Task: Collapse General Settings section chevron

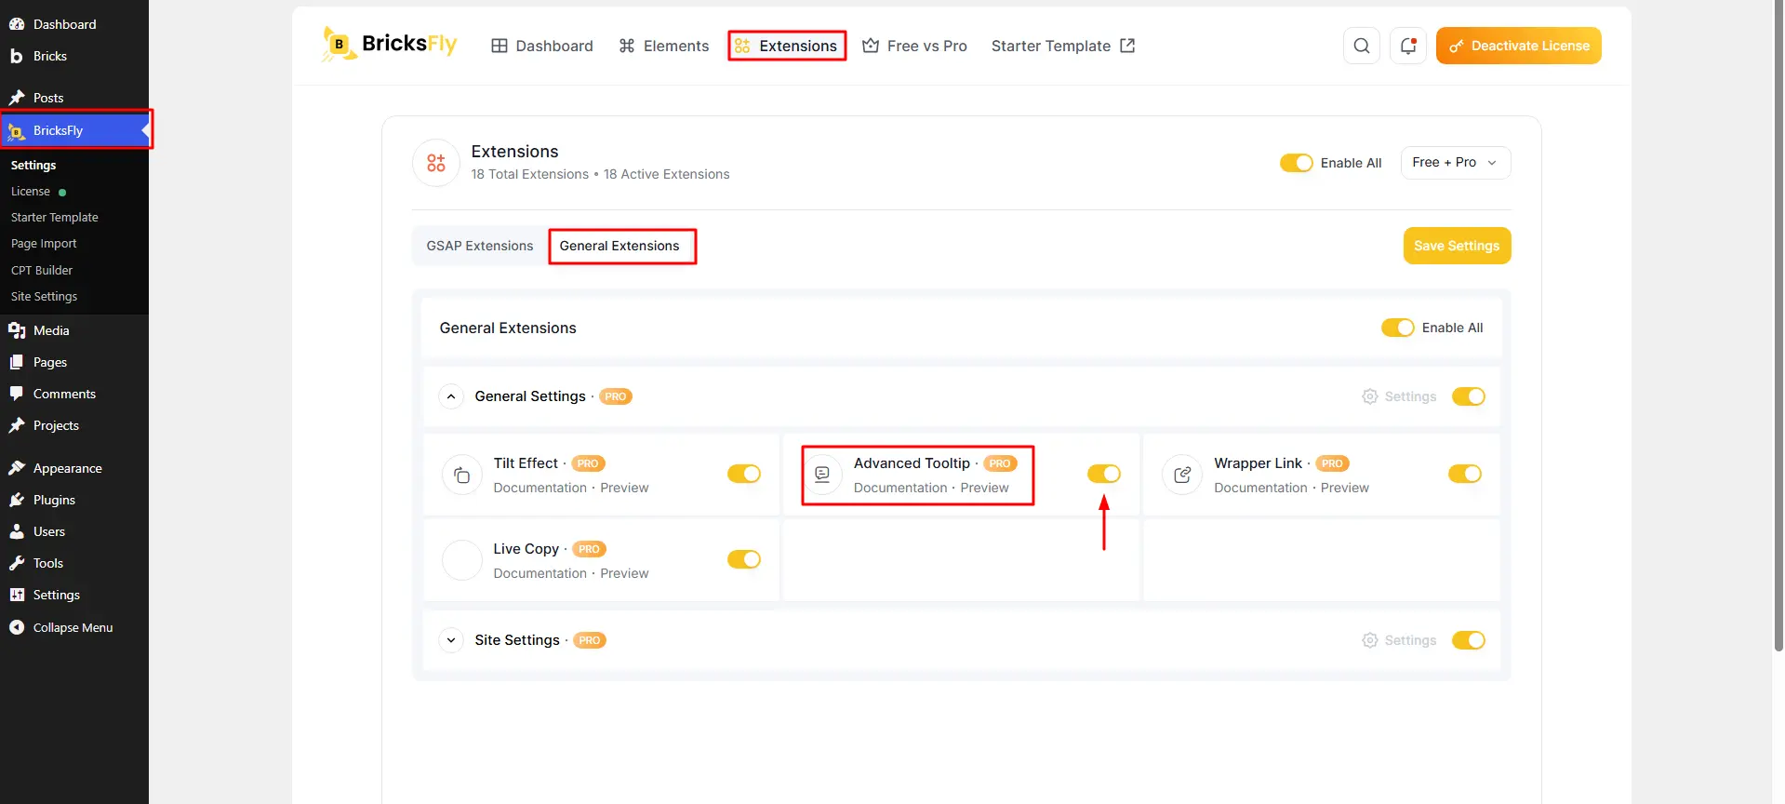Action: 451,396
